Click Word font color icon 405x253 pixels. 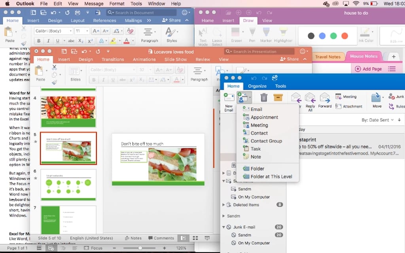[127, 41]
